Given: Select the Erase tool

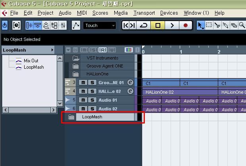Looking at the screenshot, I should tap(234, 25).
